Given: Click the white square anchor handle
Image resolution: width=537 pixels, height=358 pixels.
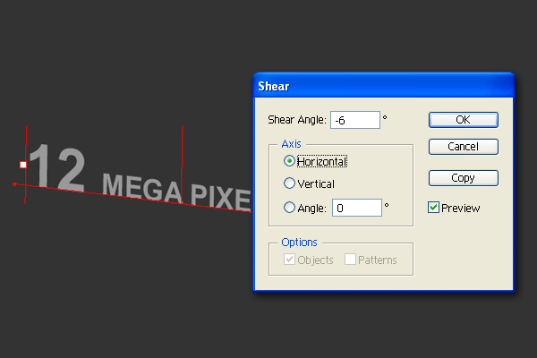Looking at the screenshot, I should [23, 165].
